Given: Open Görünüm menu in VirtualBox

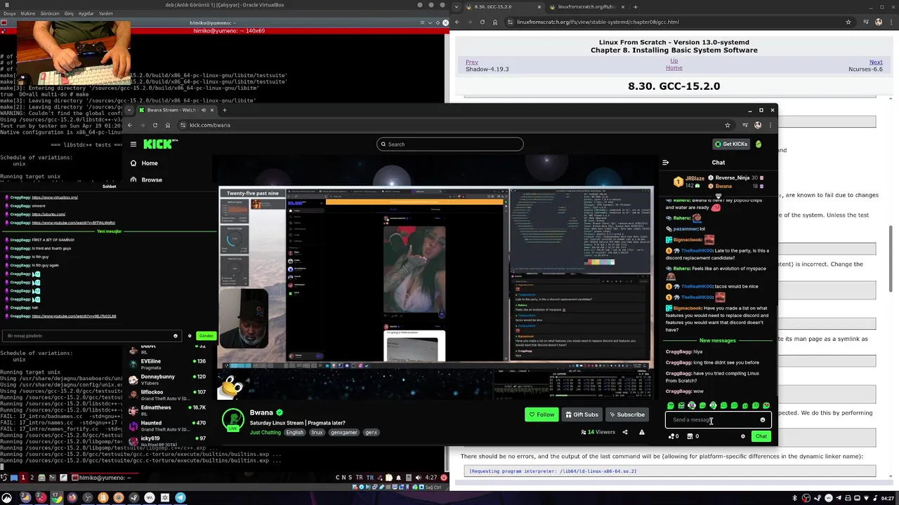Looking at the screenshot, I should (50, 13).
